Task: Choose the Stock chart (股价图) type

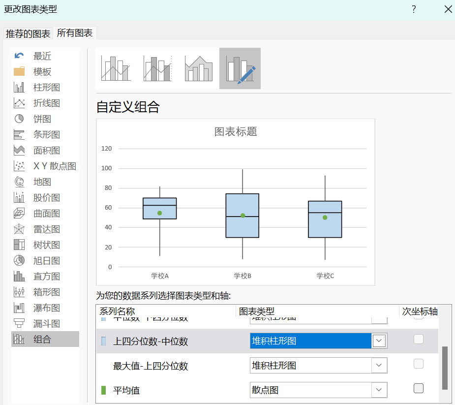Action: (x=45, y=197)
